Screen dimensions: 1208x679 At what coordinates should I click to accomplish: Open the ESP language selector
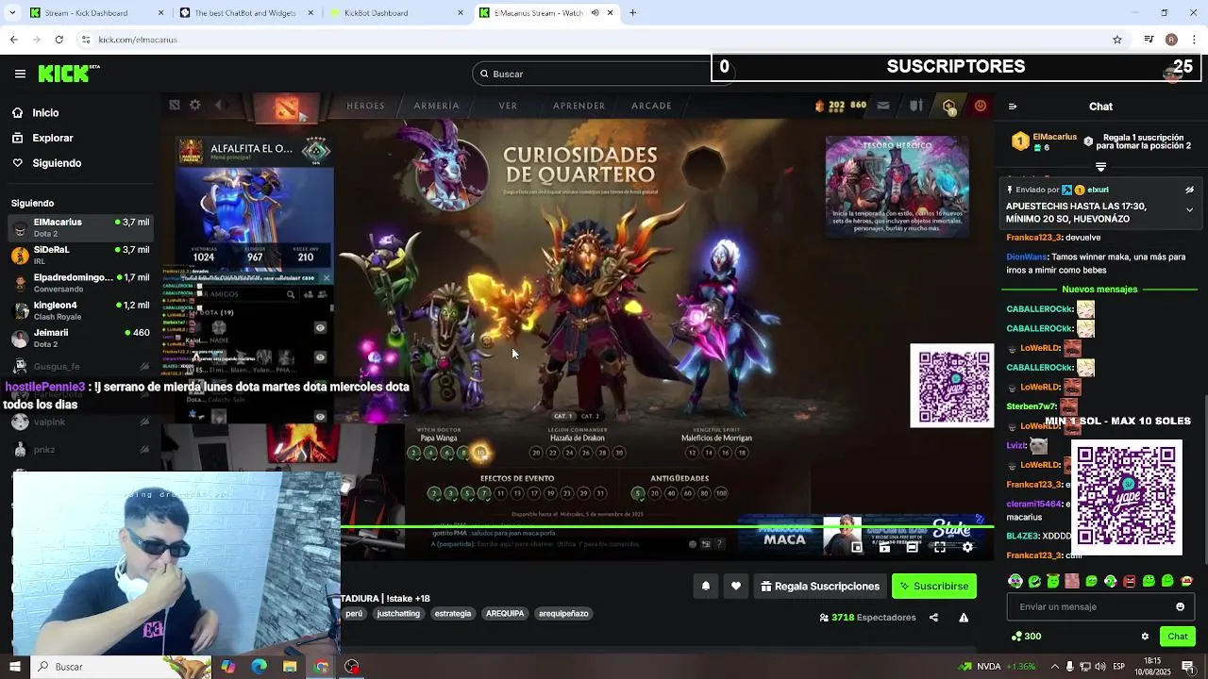[x=1120, y=667]
